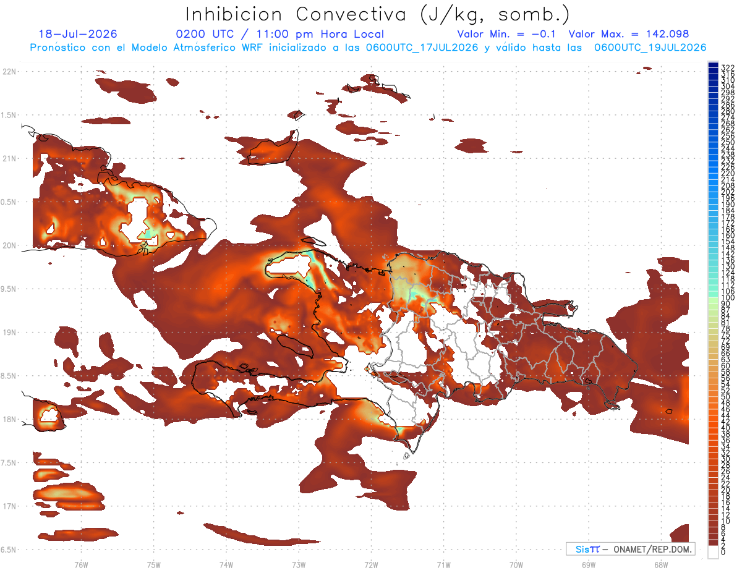742x573 pixels.
Task: Click the '76W' longitude label
Action: (x=81, y=564)
